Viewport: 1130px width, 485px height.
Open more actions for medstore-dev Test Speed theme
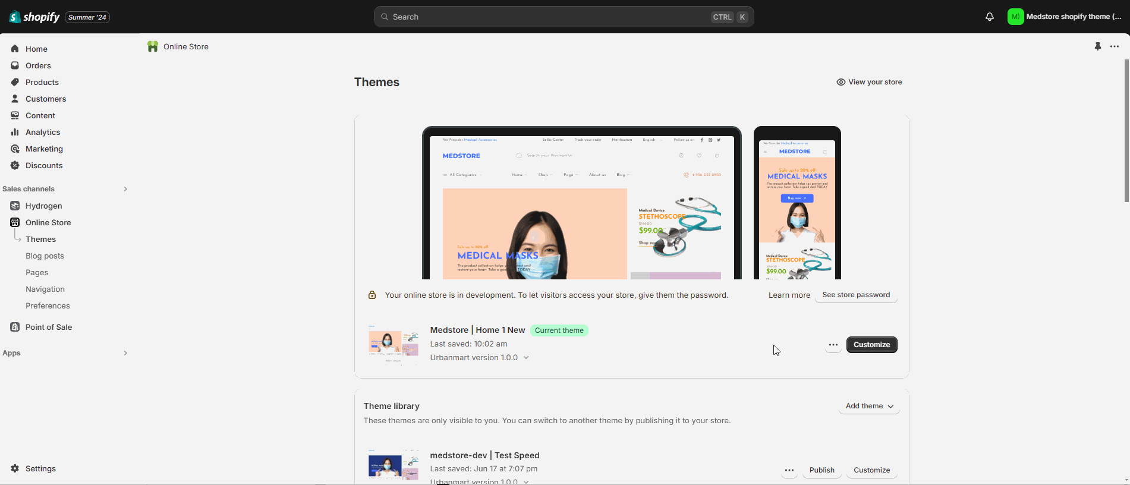(789, 470)
